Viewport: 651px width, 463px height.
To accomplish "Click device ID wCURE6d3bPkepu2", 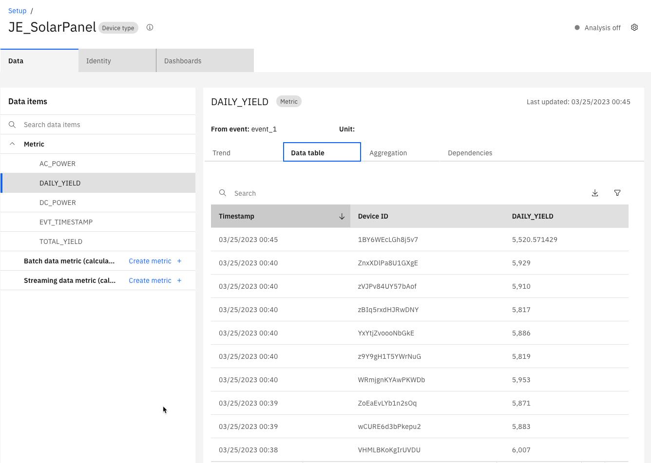I will coord(389,426).
